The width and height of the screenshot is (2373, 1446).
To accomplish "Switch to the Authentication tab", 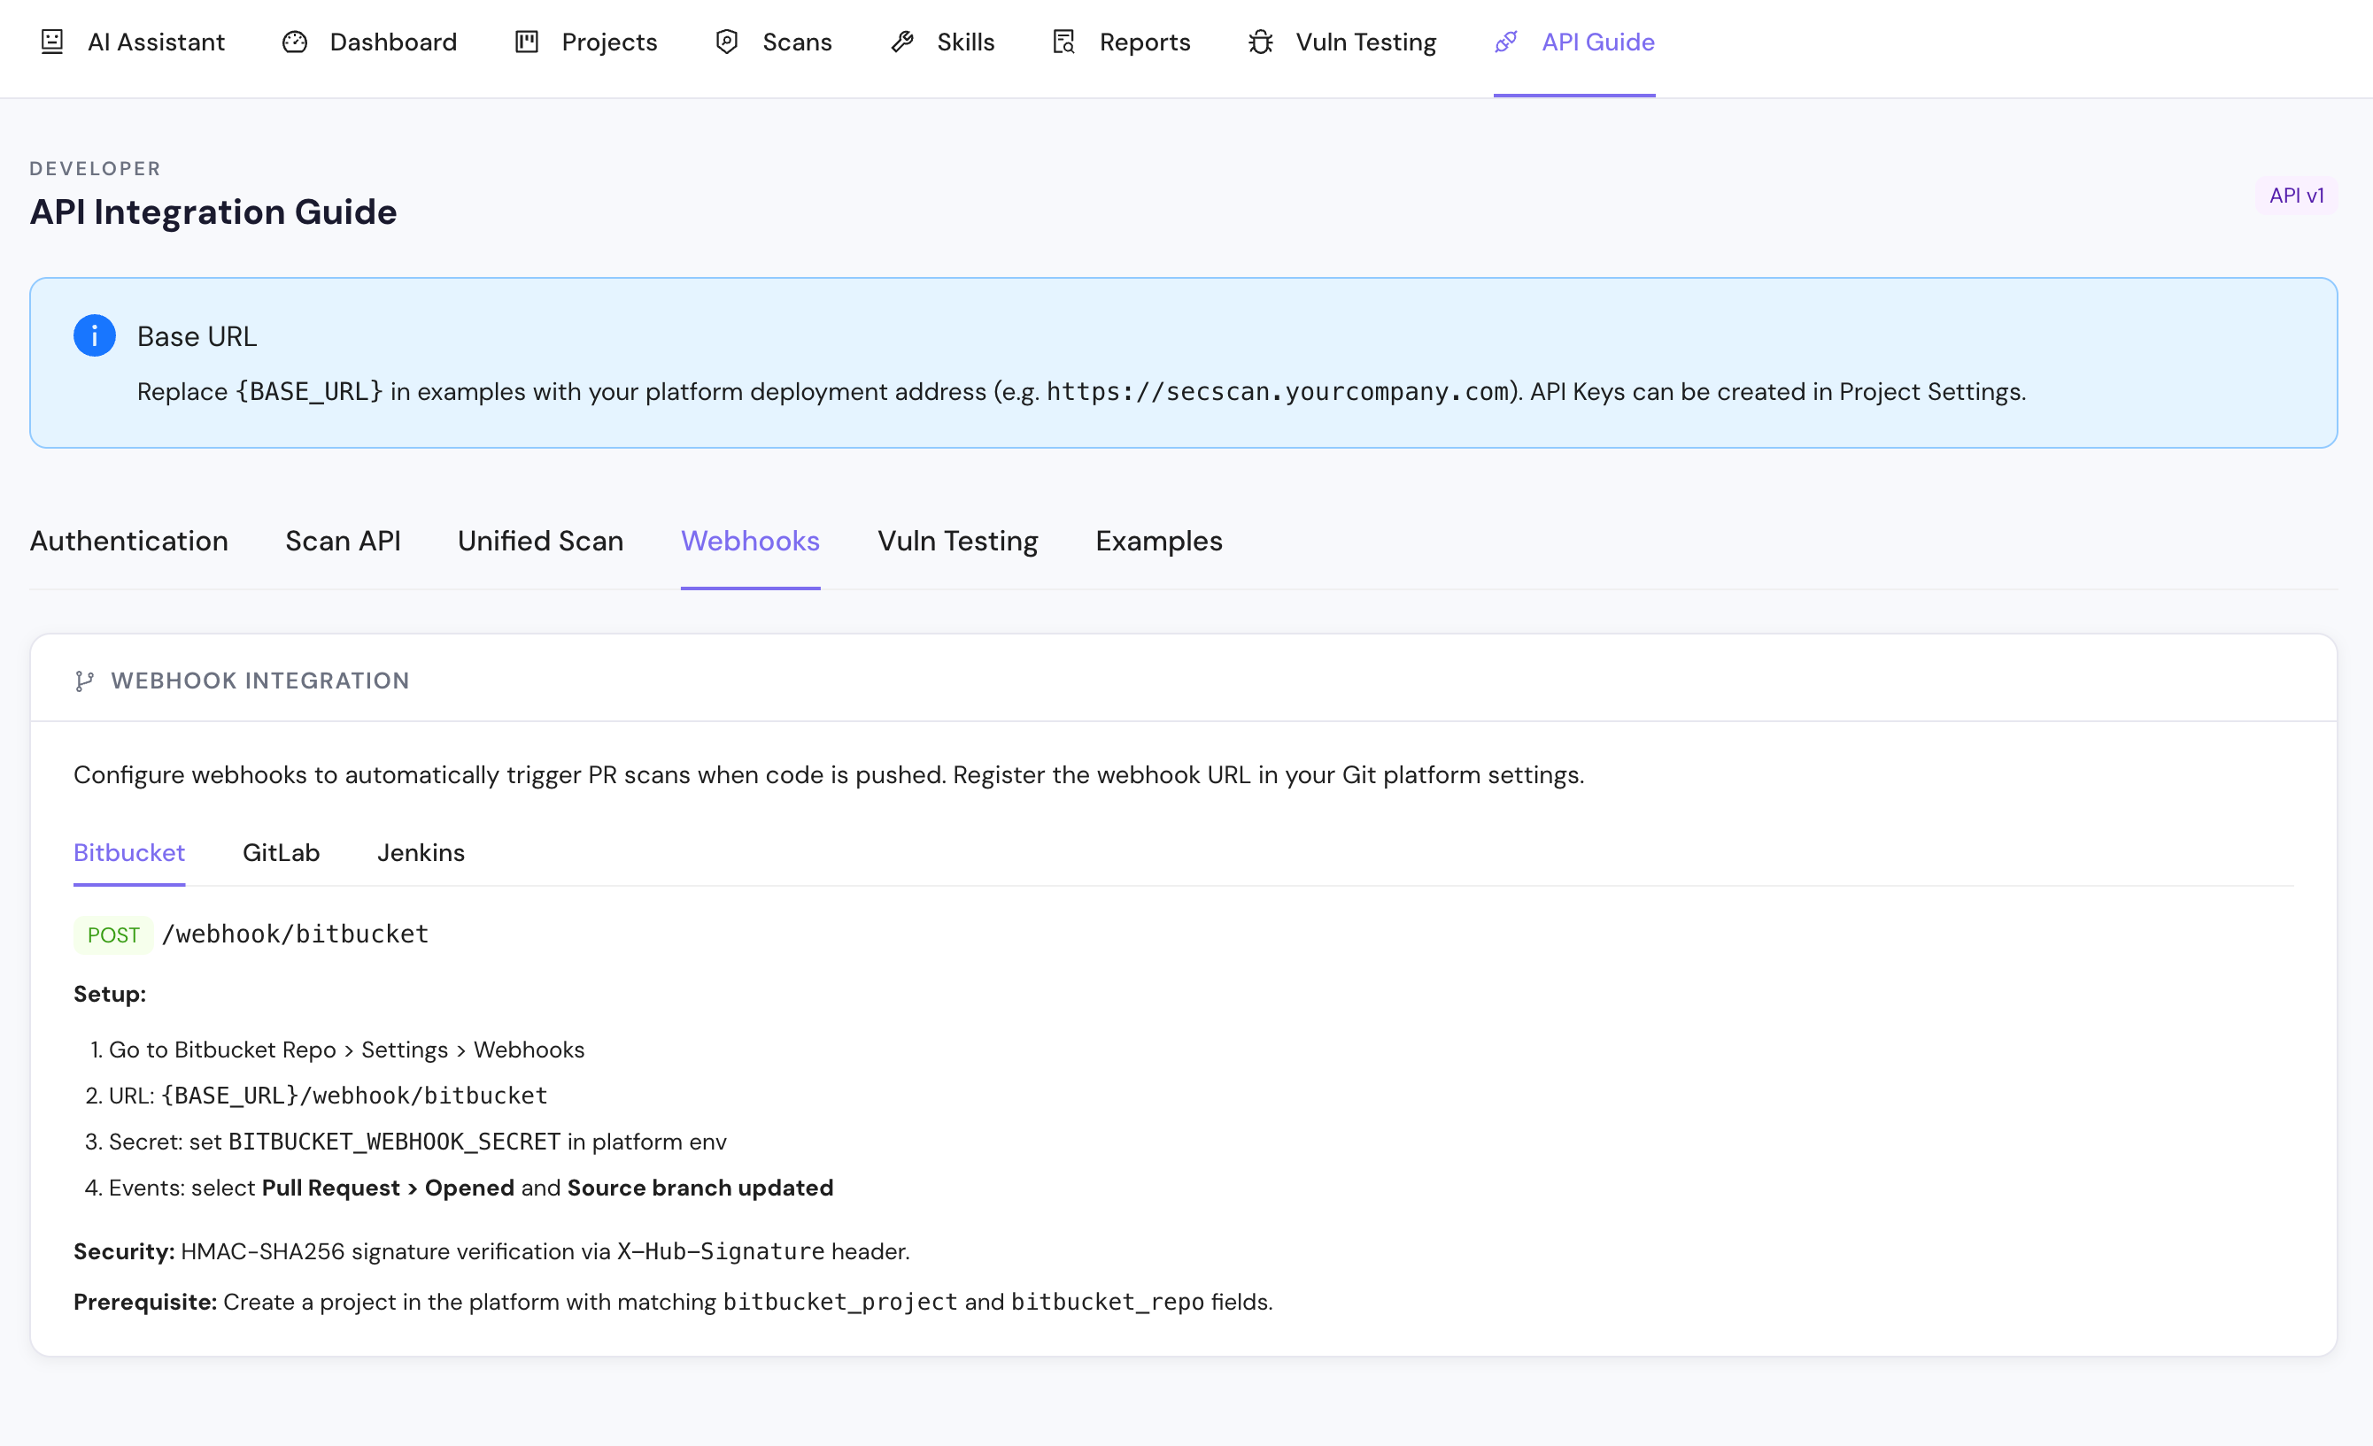I will [x=129, y=541].
